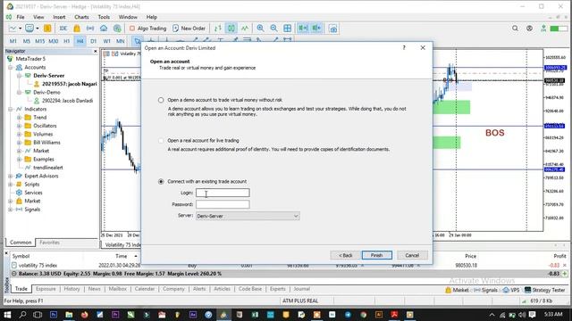Select the M1 timeframe
Image resolution: width=572 pixels, height=321 pixels.
point(13,41)
